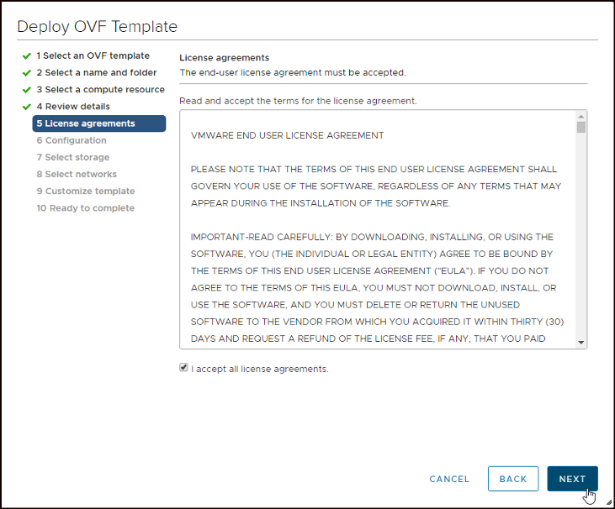
Task: Click step 8 Select networks
Action: point(77,174)
